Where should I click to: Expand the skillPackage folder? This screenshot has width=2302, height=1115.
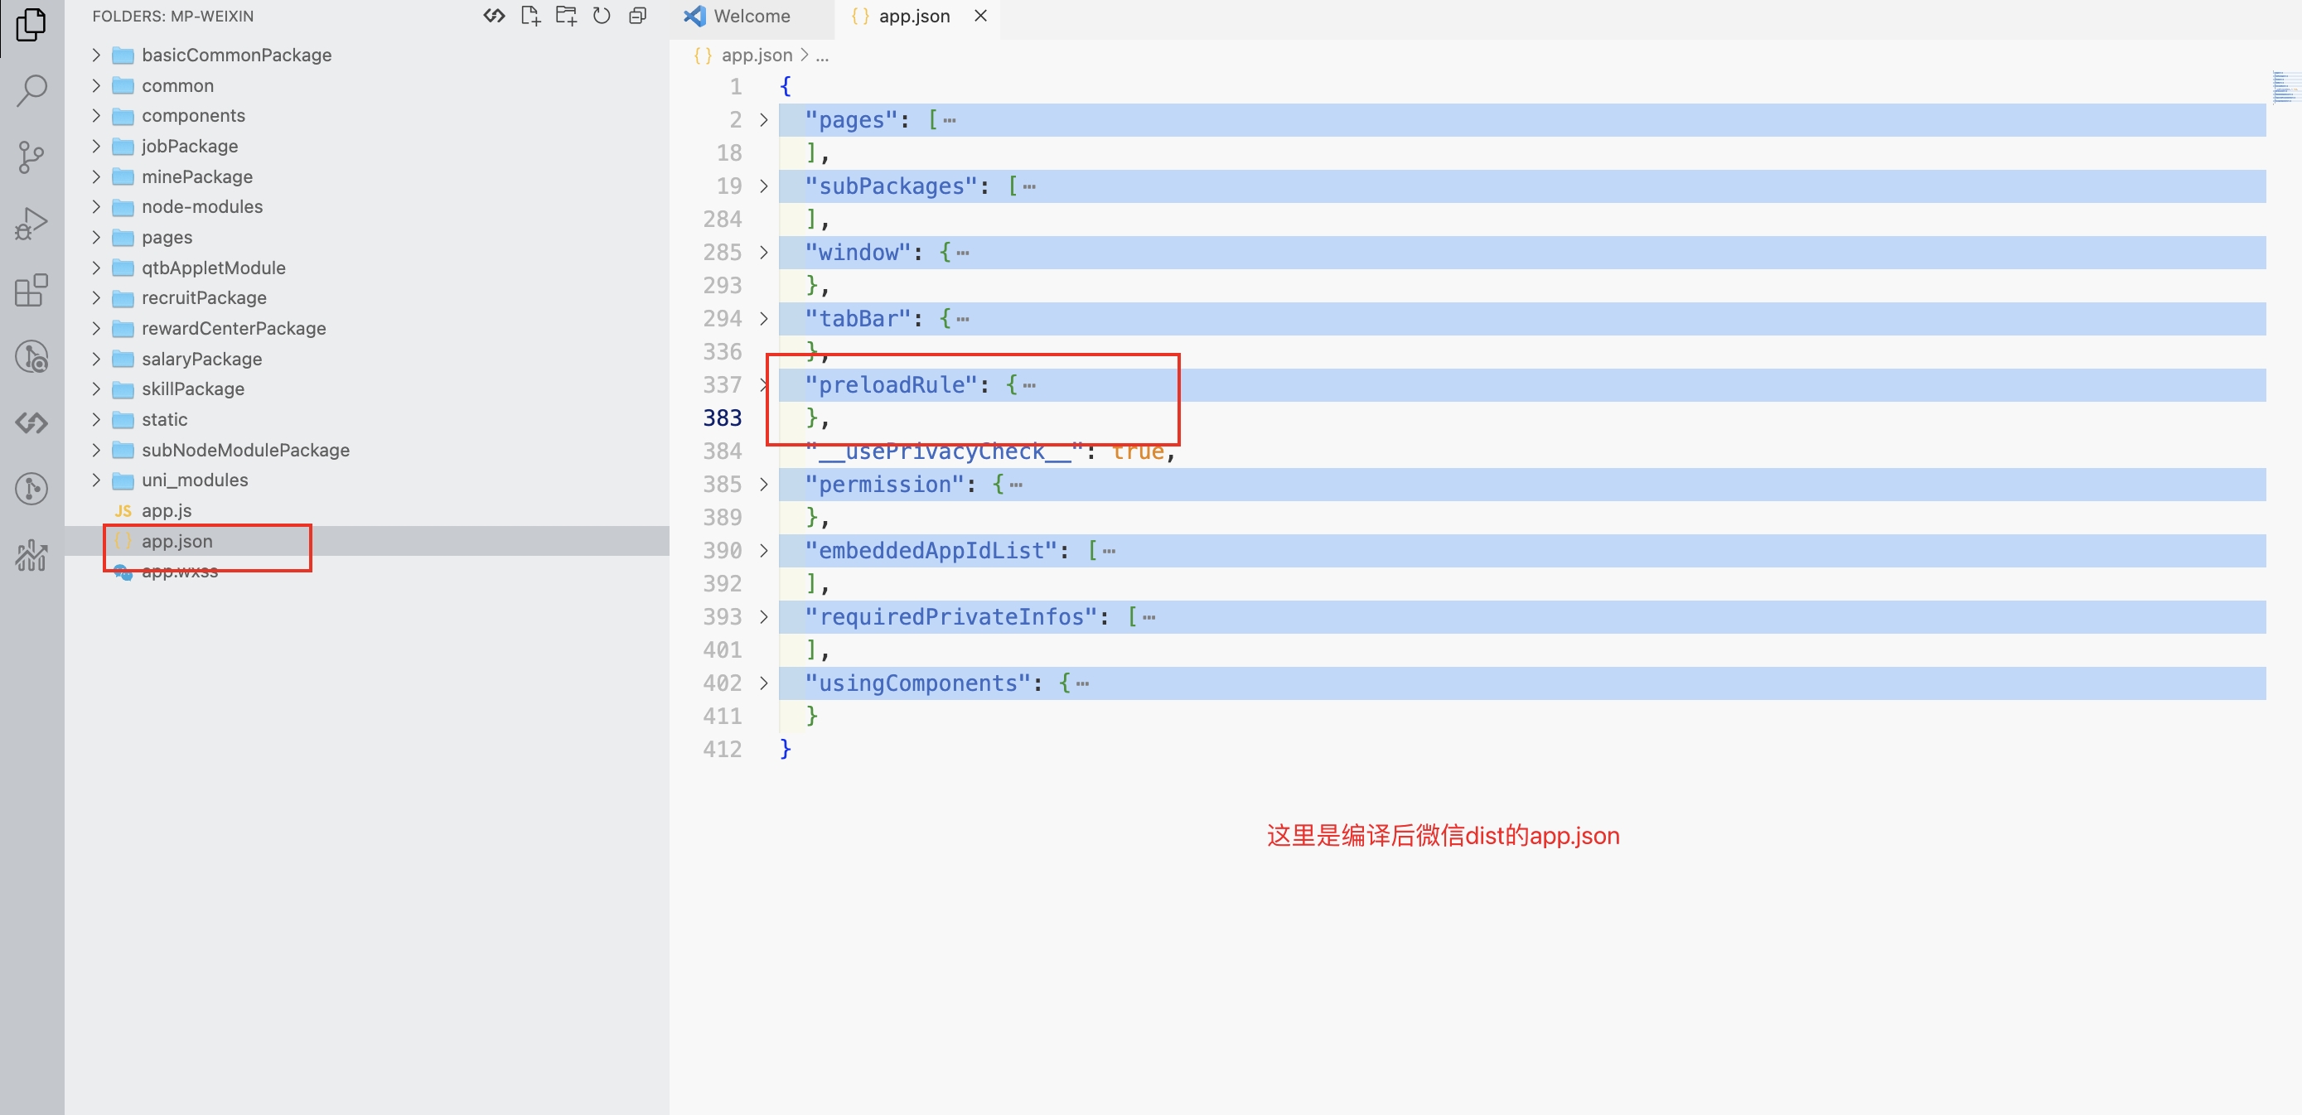point(96,389)
